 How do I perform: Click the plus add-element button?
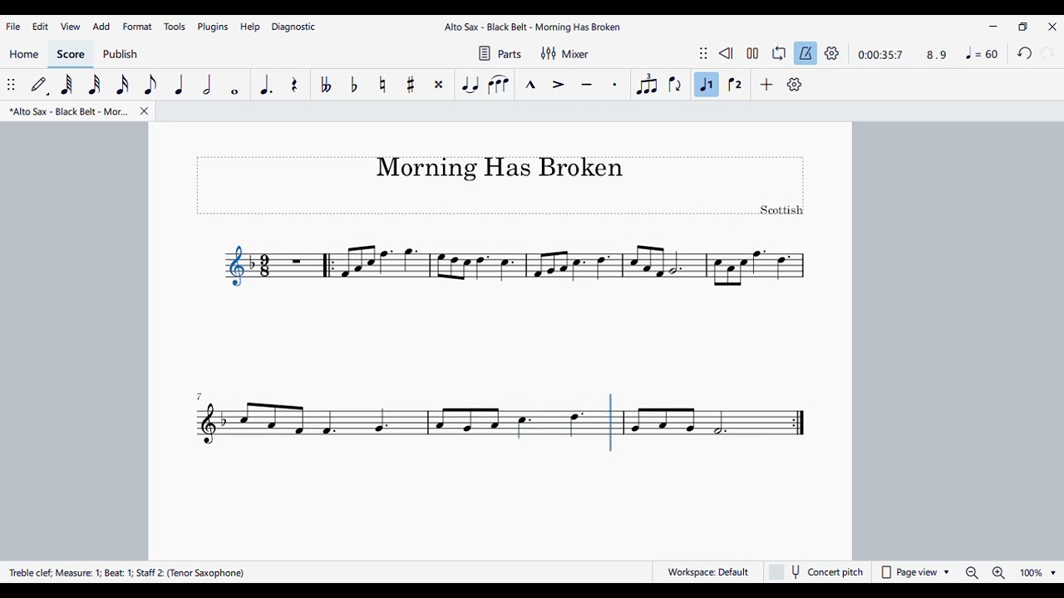[x=766, y=85]
